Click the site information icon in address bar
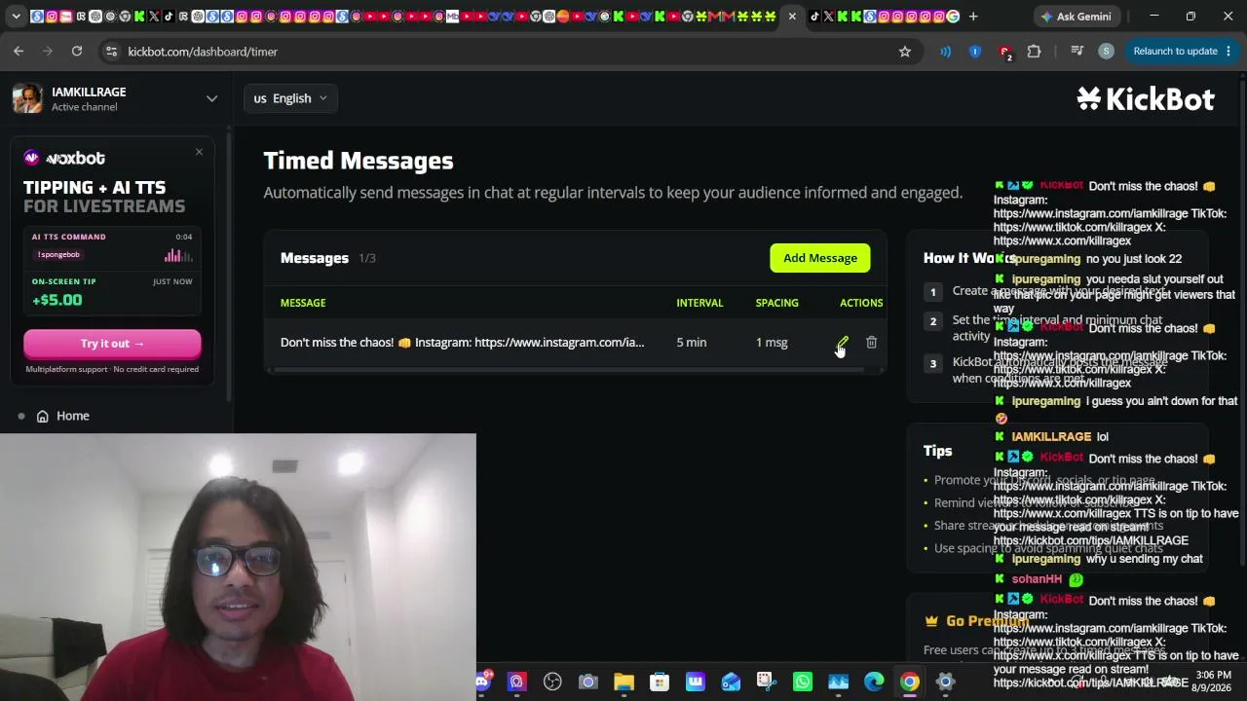The width and height of the screenshot is (1247, 701). [111, 52]
